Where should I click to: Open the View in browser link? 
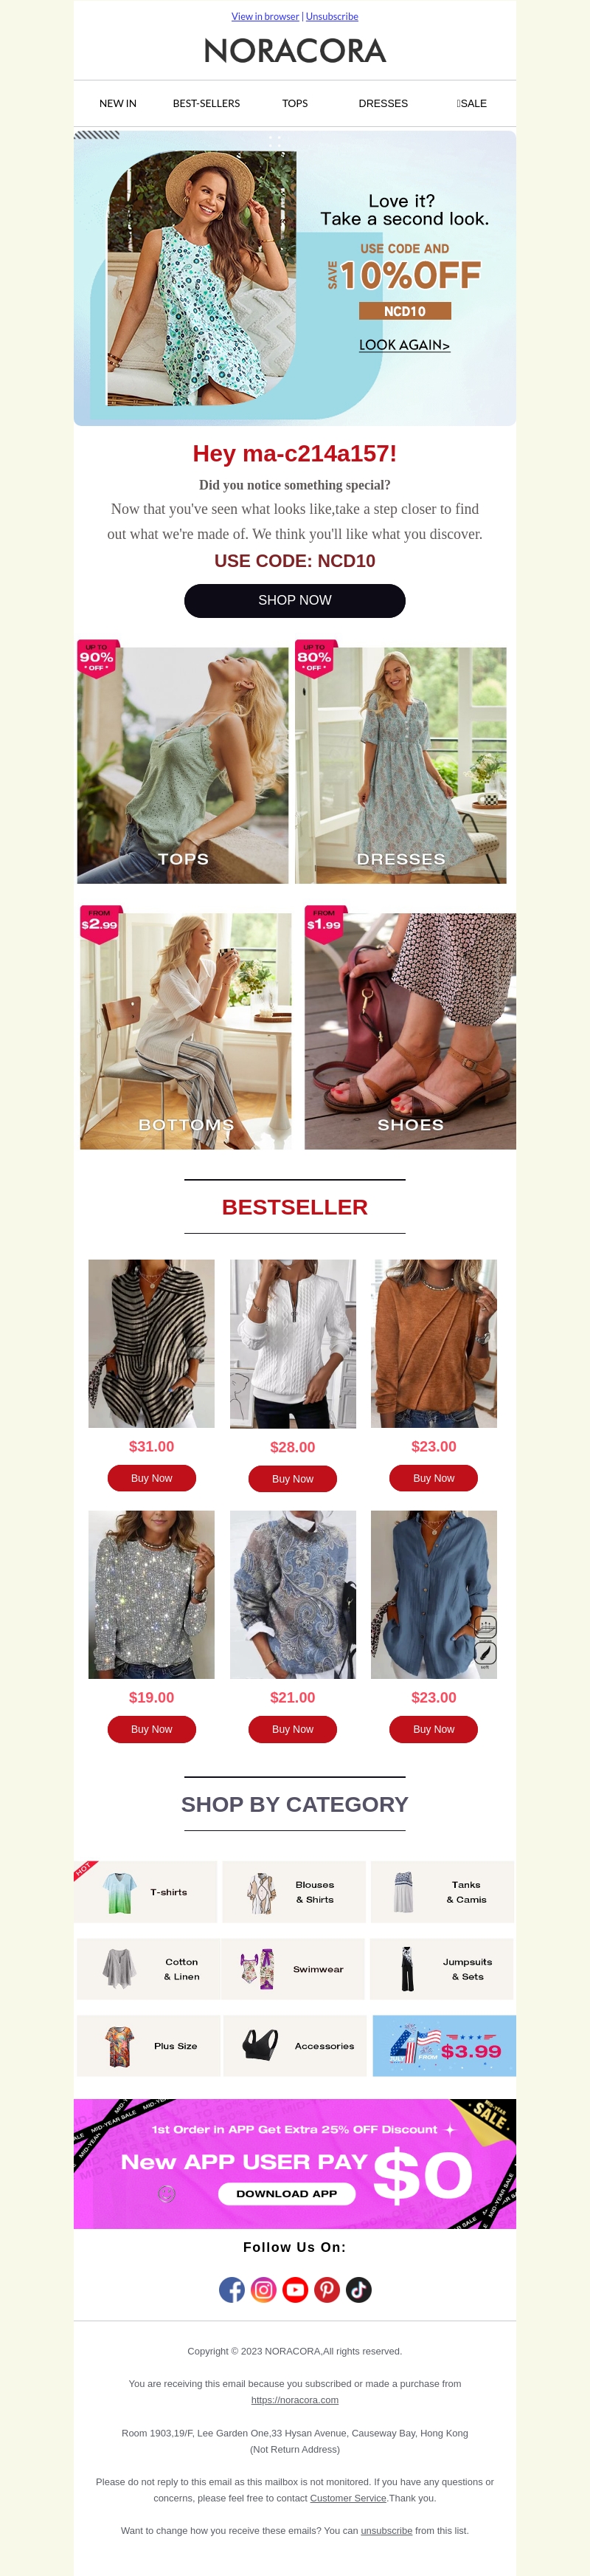click(265, 16)
